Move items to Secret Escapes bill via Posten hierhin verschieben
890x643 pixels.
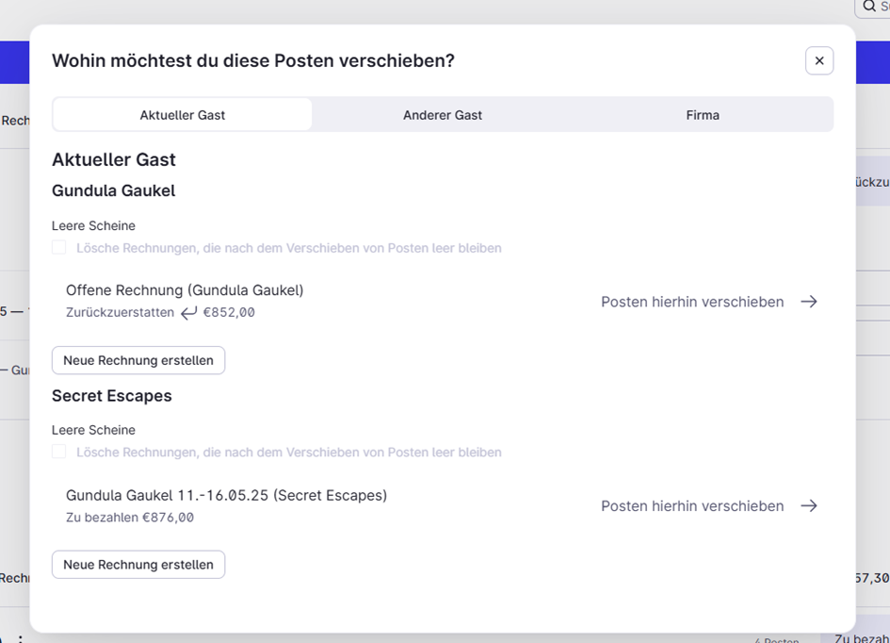[x=692, y=505]
